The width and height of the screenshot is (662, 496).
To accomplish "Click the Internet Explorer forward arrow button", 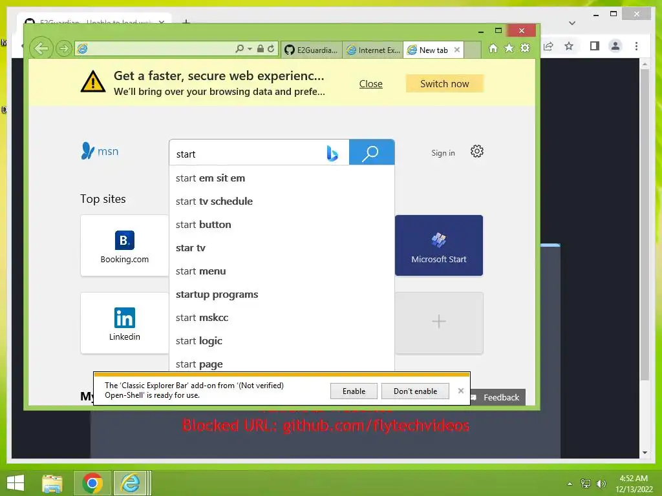I will [x=64, y=49].
